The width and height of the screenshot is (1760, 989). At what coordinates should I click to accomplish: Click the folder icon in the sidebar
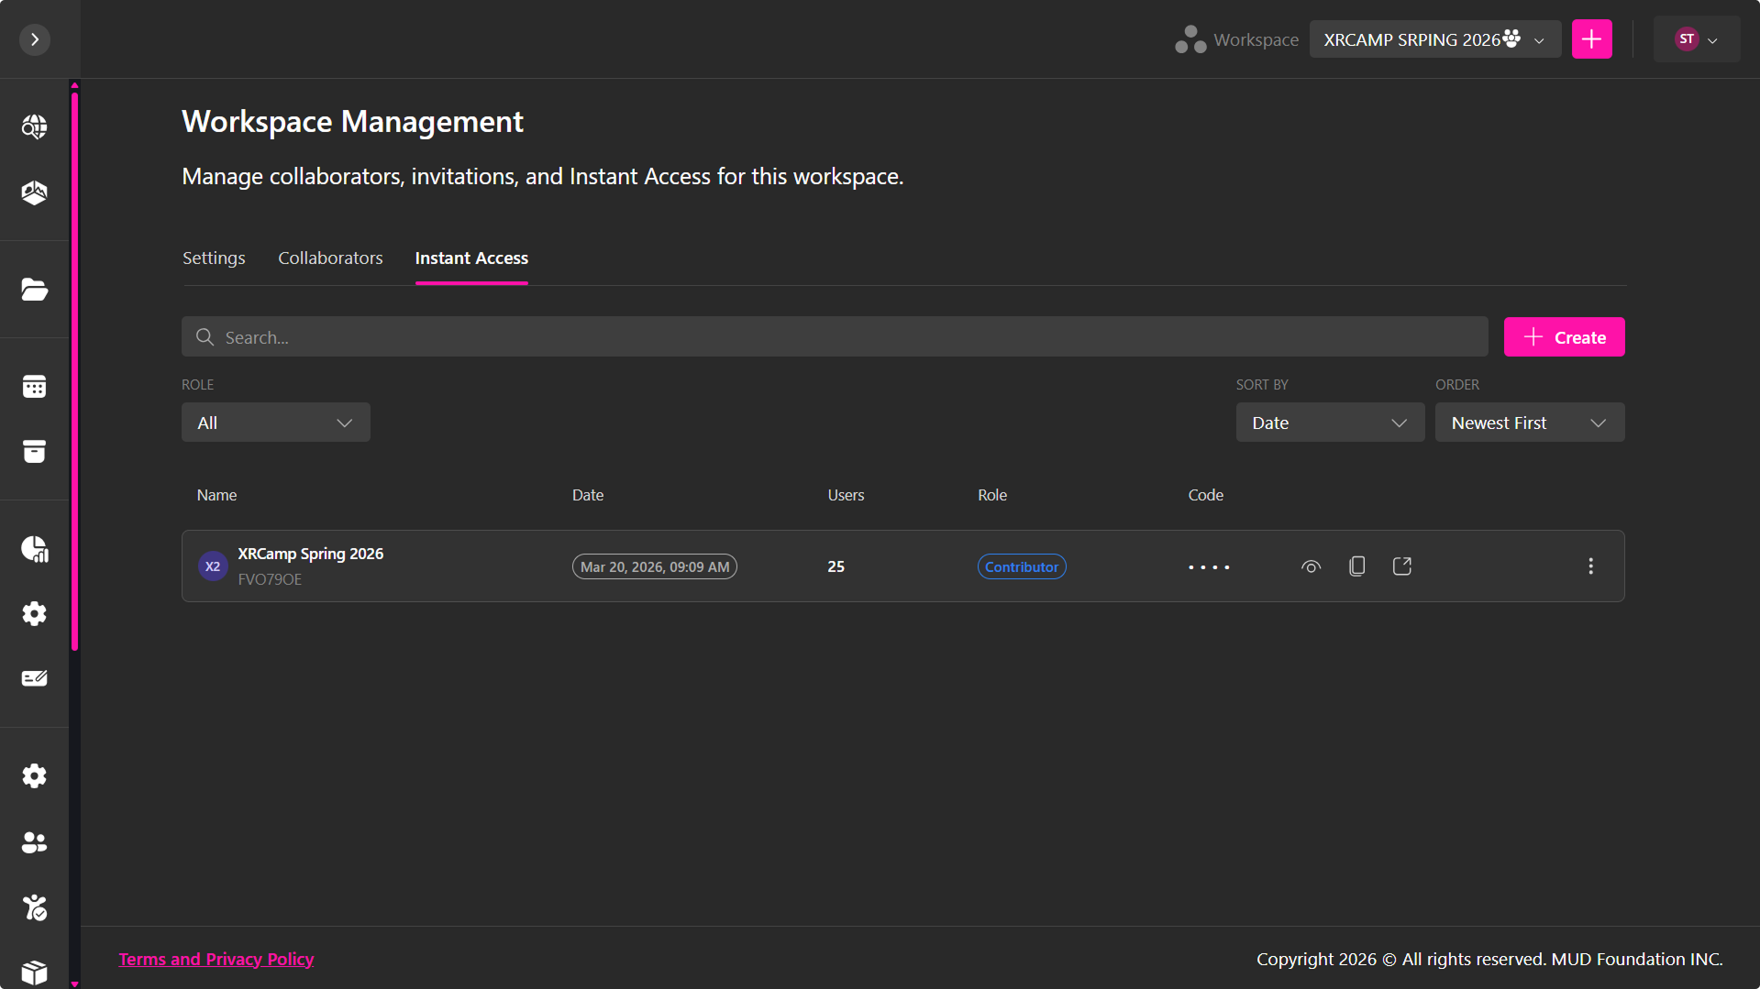pos(35,290)
